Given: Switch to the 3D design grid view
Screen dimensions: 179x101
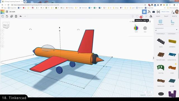Looking at the screenshot, I should 144,12.
